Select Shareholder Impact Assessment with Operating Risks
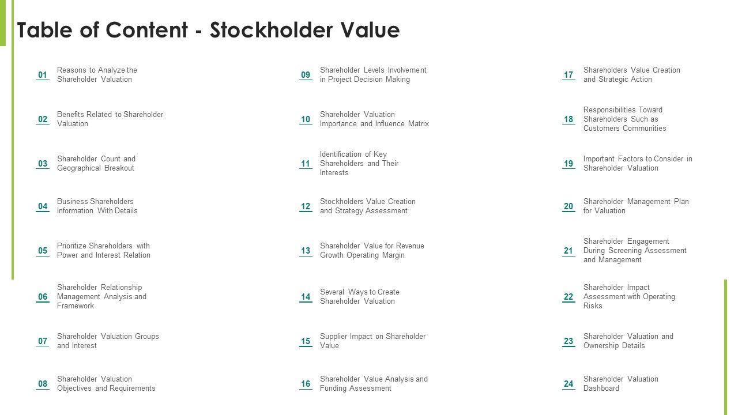Screen dimensions: 738x415 628,296
